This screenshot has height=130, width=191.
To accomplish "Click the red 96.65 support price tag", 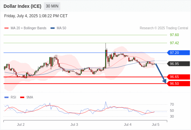I will tap(178, 77).
